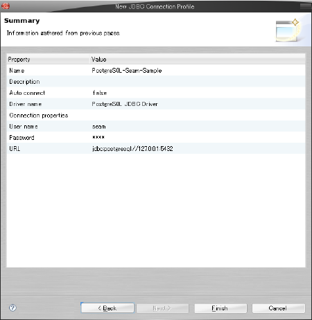Select the Name property row

click(156, 71)
